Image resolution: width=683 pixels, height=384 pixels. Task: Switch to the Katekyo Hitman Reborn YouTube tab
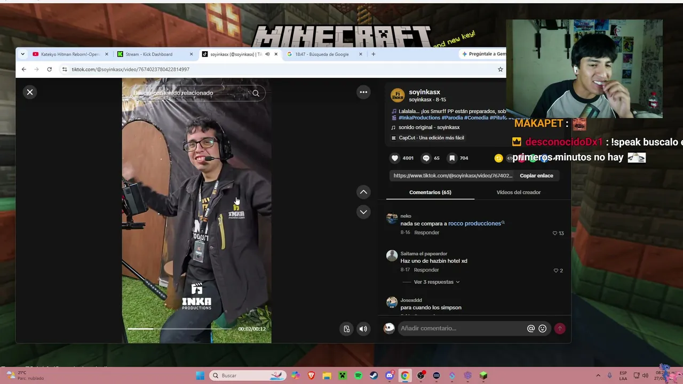(x=70, y=54)
